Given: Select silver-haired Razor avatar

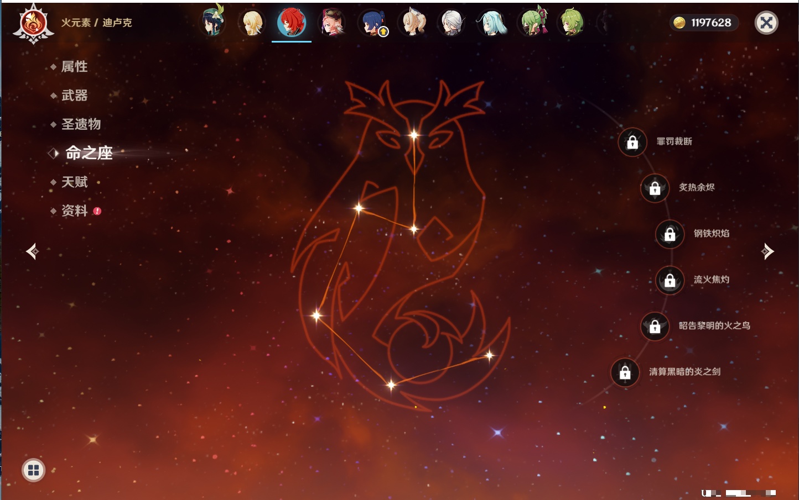Looking at the screenshot, I should click(452, 23).
